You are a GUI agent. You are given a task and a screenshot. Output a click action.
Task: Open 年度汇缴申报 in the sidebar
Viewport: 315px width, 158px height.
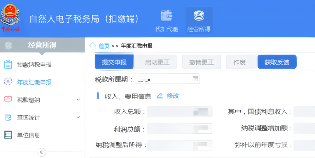pos(34,82)
